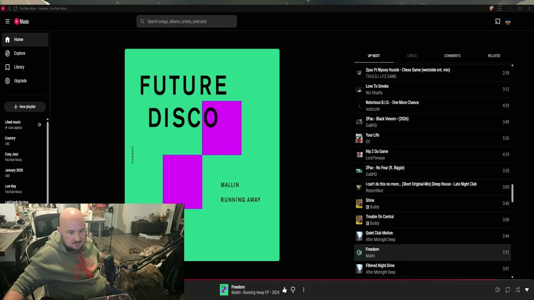
Task: Dislike the song Freedom with thumbs down
Action: click(293, 290)
